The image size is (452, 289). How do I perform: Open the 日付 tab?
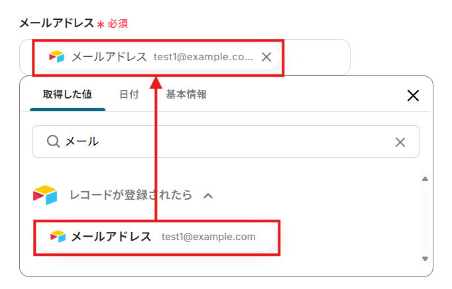(129, 95)
